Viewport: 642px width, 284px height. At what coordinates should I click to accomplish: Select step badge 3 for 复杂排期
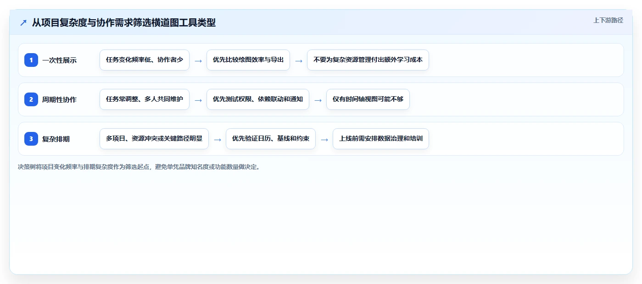click(x=31, y=139)
